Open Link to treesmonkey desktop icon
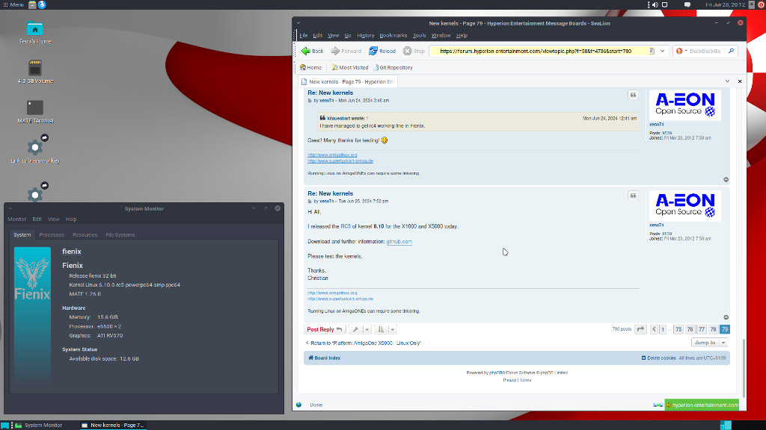Image resolution: width=766 pixels, height=430 pixels. 35,149
